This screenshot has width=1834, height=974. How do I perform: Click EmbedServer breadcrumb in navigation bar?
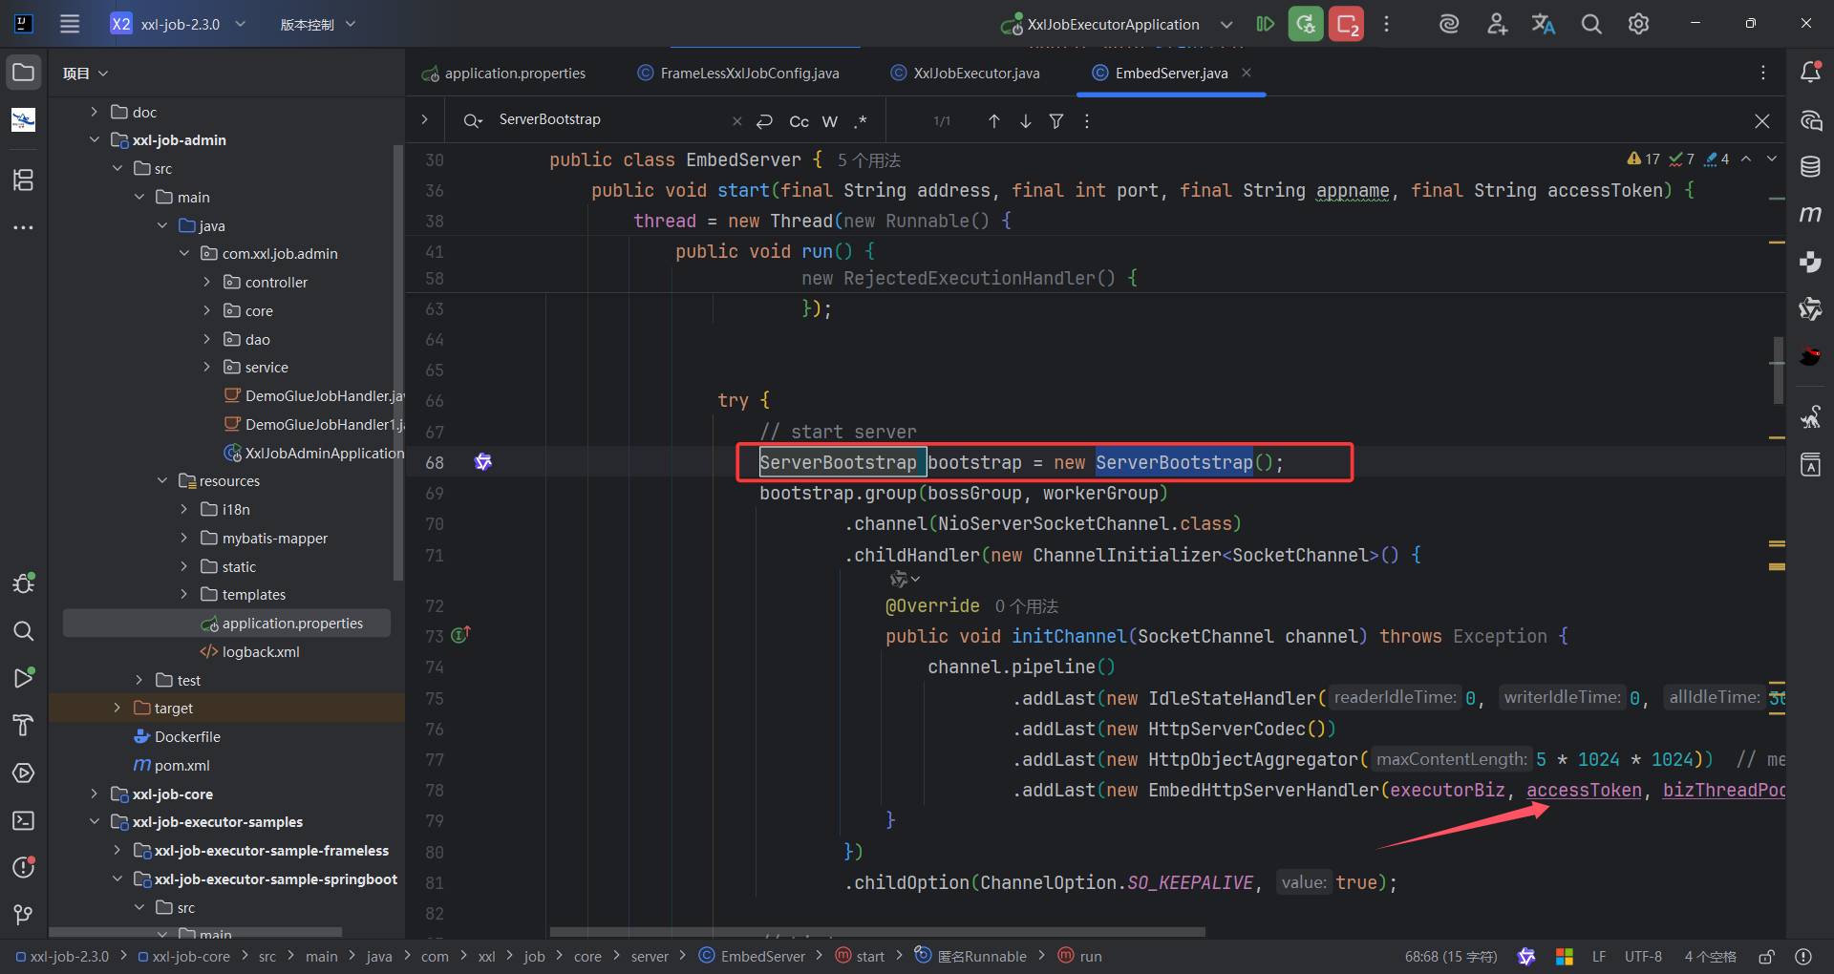(x=753, y=956)
